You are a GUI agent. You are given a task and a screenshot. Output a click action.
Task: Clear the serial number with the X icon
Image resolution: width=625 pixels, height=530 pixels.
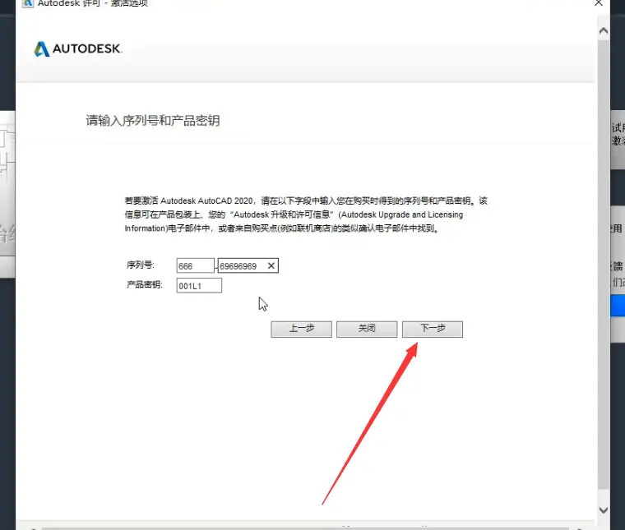(271, 265)
